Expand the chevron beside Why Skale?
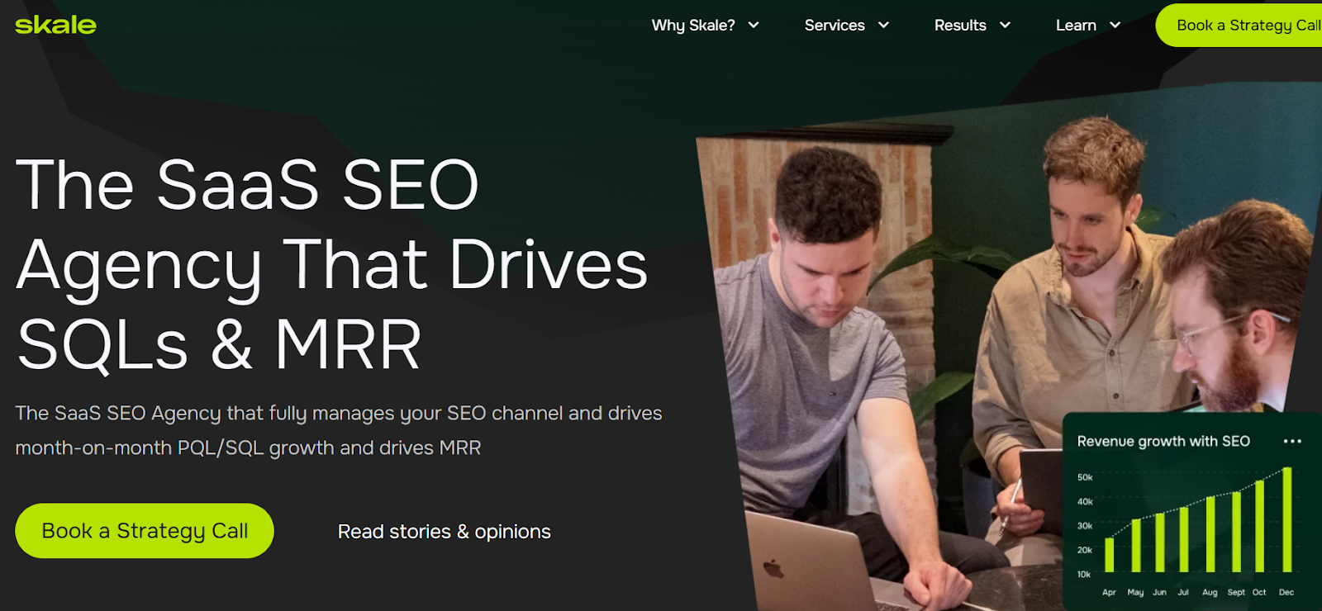Image resolution: width=1322 pixels, height=611 pixels. tap(754, 26)
